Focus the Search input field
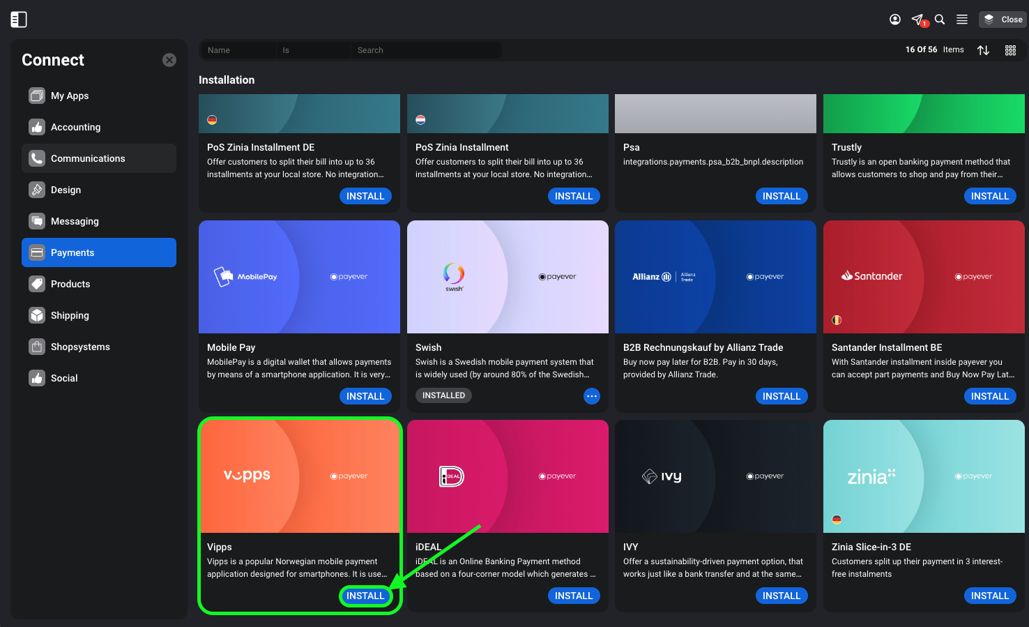1029x627 pixels. (x=426, y=50)
